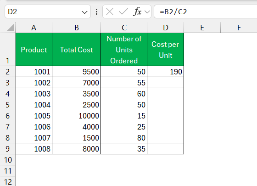Screen dimensions: 257x186
Task: Click the Cancel (X) formula icon
Action: pyautogui.click(x=110, y=12)
